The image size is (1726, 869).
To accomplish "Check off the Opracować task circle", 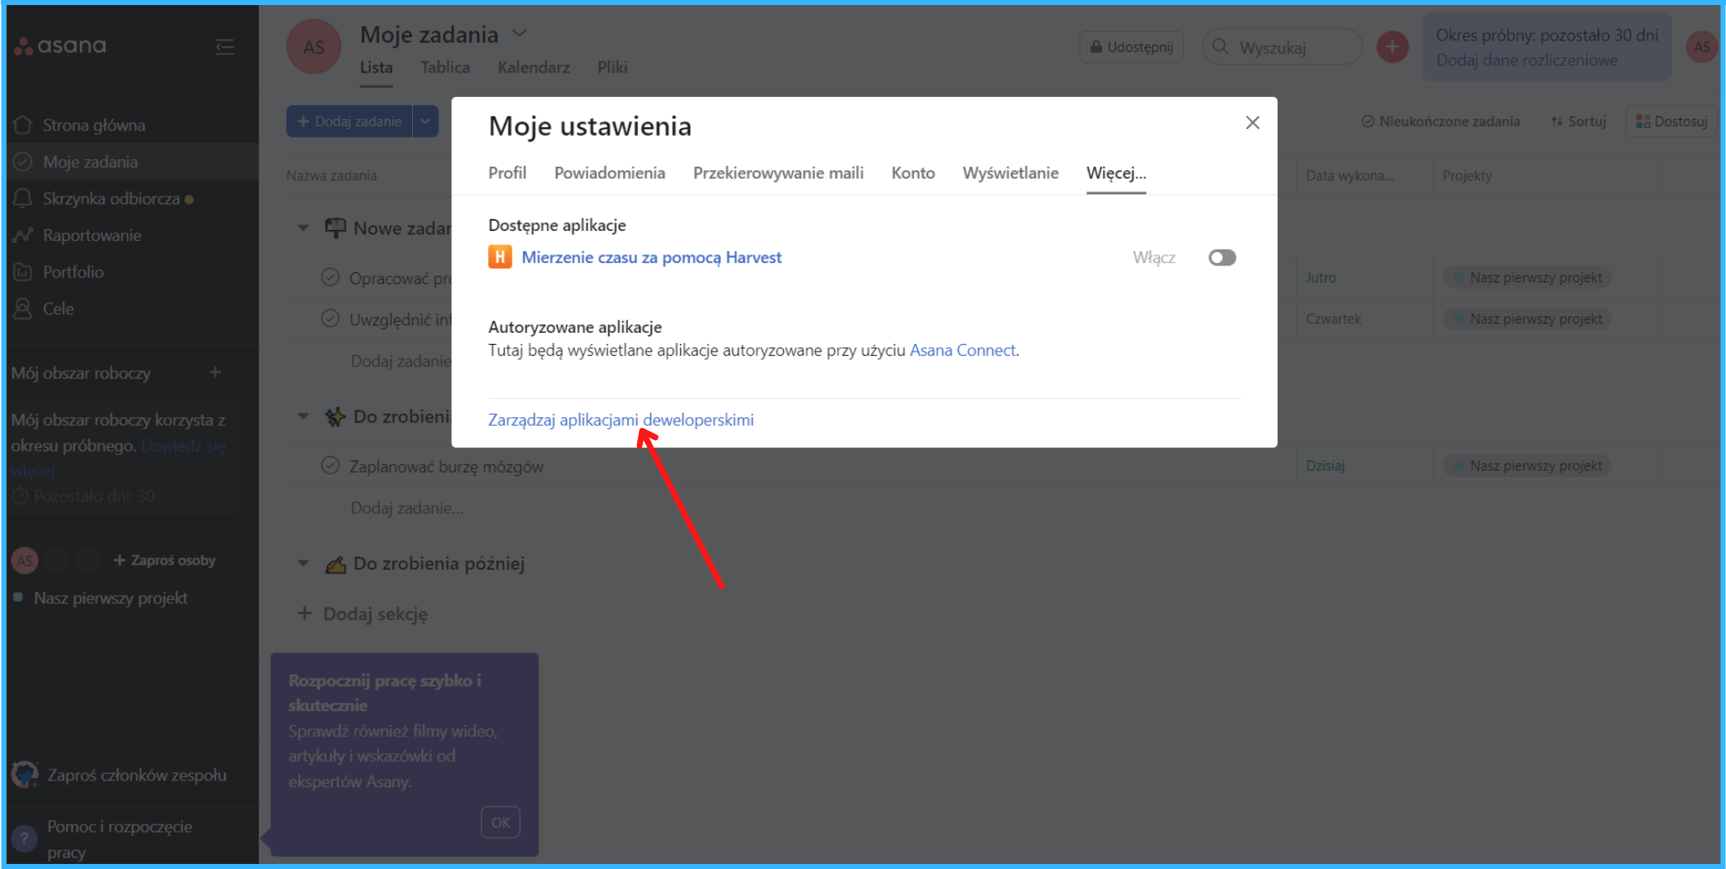I will [x=330, y=277].
